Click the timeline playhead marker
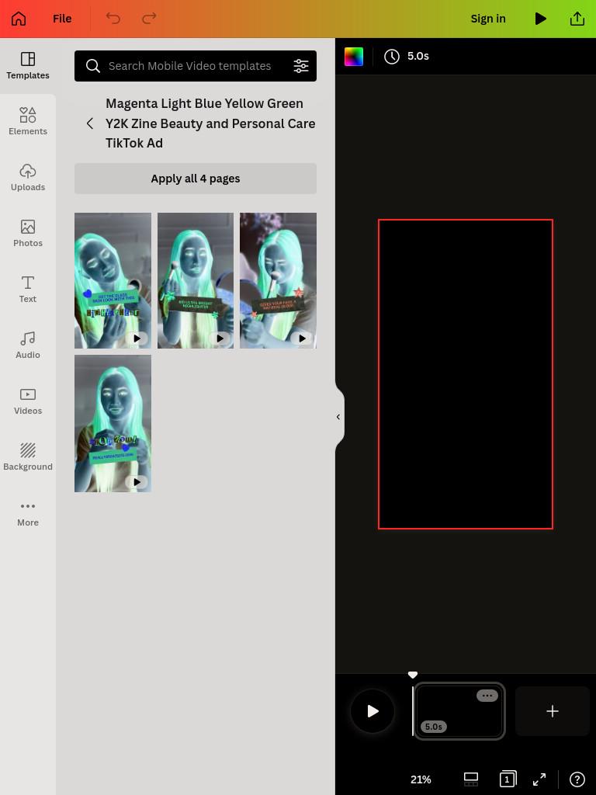Screen dimensions: 596x795 [413, 675]
